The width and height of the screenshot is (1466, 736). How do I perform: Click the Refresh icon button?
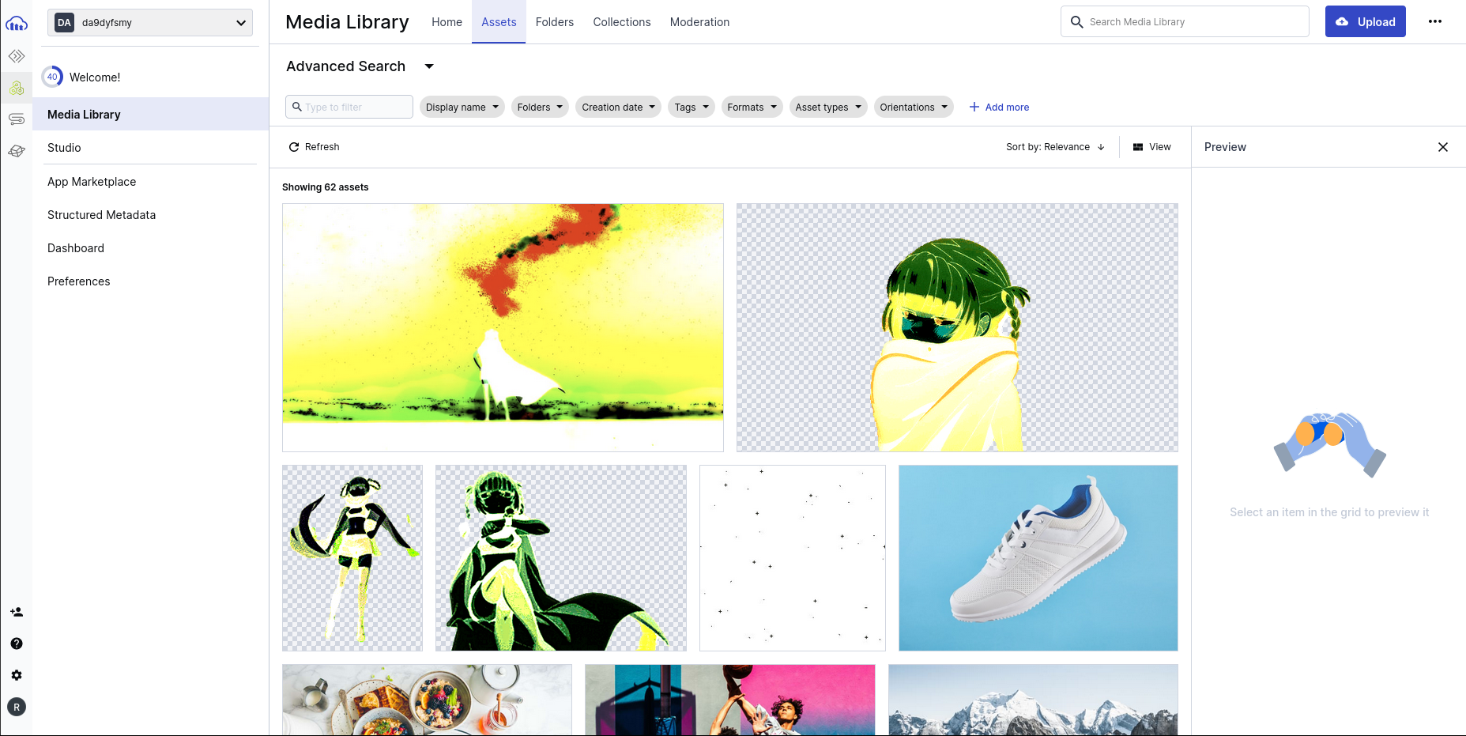click(314, 147)
